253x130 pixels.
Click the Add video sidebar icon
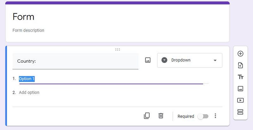pyautogui.click(x=240, y=100)
